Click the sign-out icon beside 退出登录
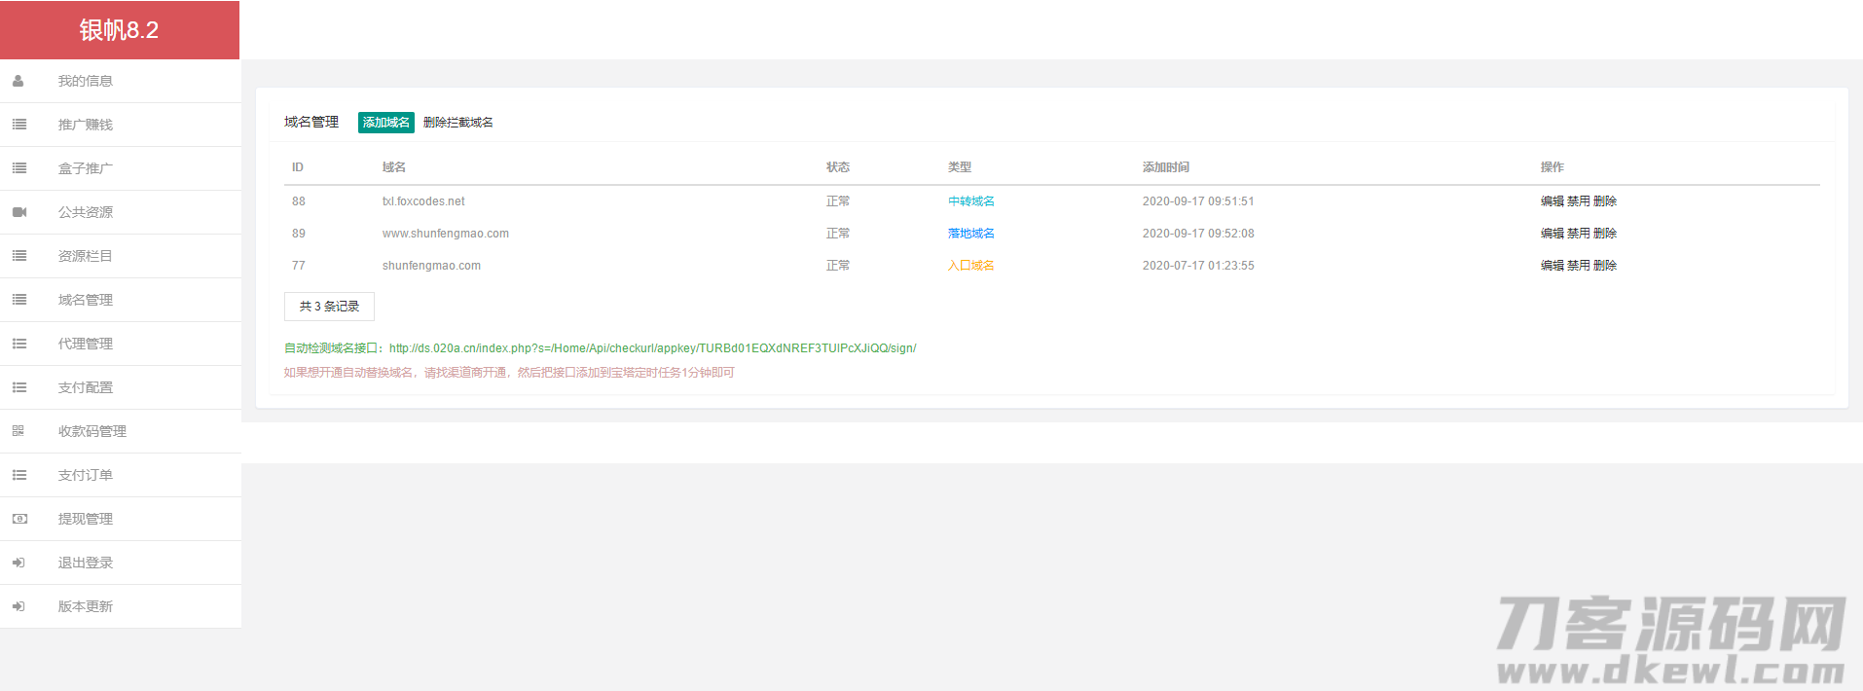This screenshot has height=691, width=1863. coord(18,563)
